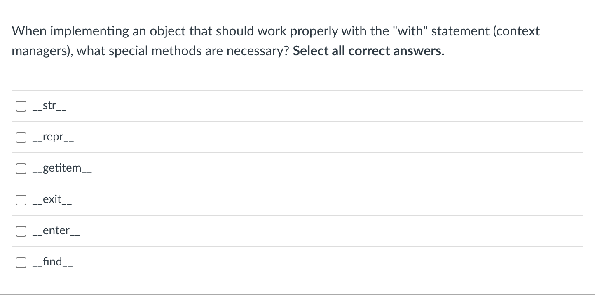Click the question text mentioning context managers
The image size is (595, 298).
coord(276,41)
